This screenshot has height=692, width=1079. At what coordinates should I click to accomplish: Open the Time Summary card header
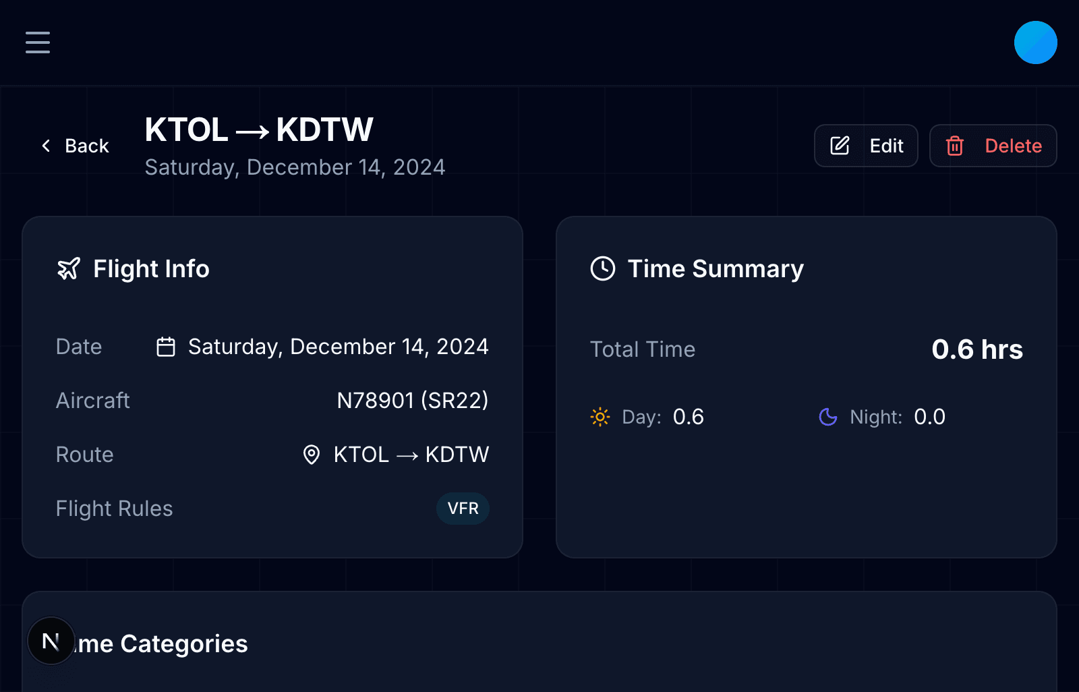pyautogui.click(x=716, y=268)
